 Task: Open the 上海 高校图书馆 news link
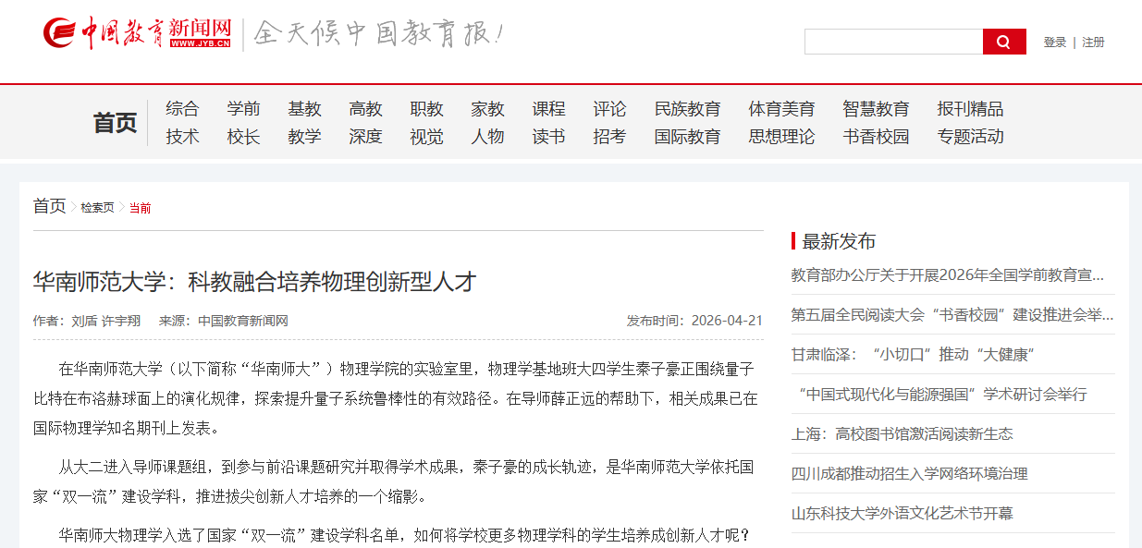pos(902,433)
